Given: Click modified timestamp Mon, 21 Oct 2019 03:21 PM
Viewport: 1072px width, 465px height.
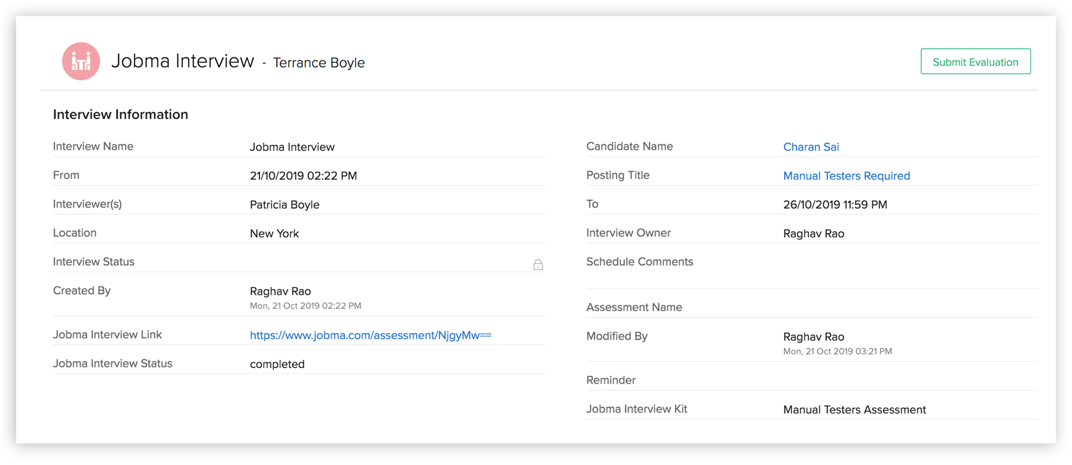Looking at the screenshot, I should (838, 352).
